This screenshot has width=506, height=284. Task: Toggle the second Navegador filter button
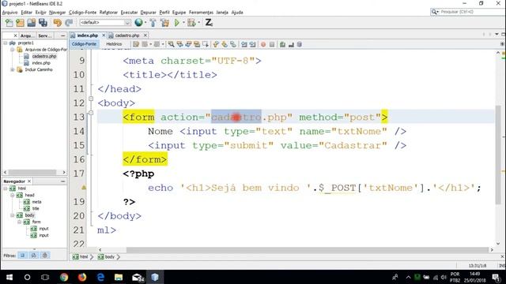coord(33,256)
